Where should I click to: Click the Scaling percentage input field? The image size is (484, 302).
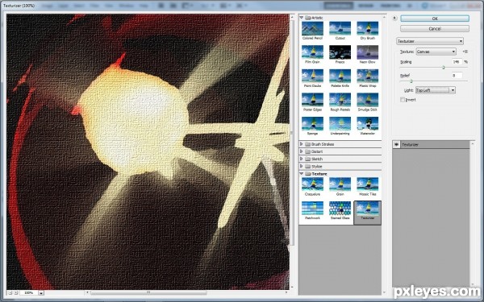(x=457, y=62)
